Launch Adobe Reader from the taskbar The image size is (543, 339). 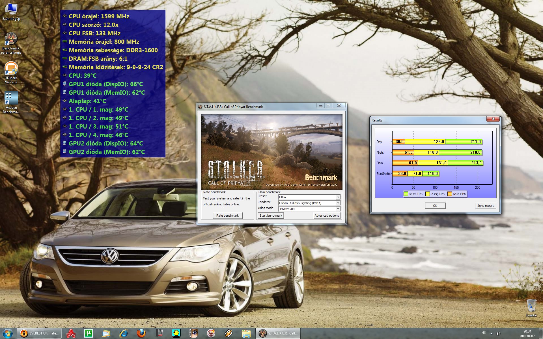pyautogui.click(x=71, y=333)
